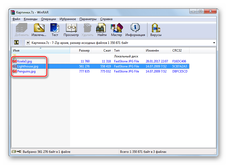Sort by the Сжат column header
The height and width of the screenshot is (165, 227).
pos(102,51)
